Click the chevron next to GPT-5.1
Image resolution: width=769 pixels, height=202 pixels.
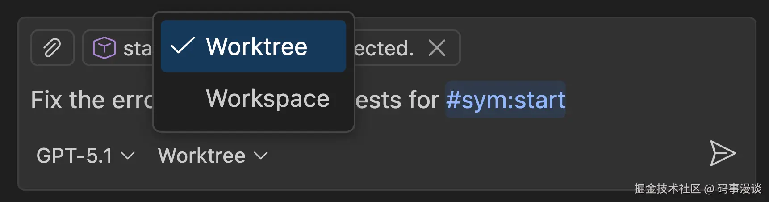click(128, 156)
